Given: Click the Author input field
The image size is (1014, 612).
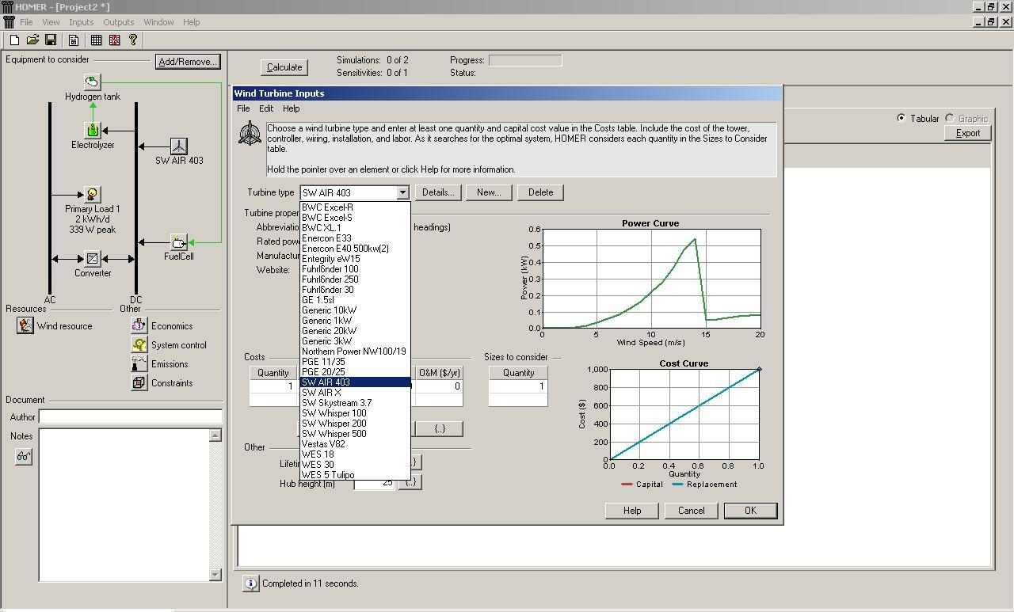Looking at the screenshot, I should pyautogui.click(x=130, y=416).
